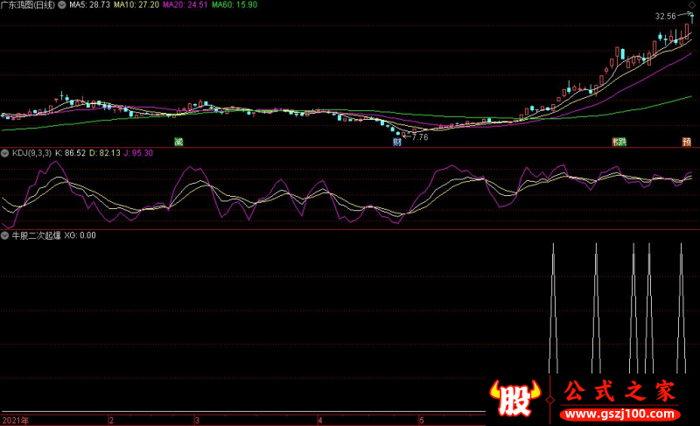Click the K: 86.52 value
This screenshot has height=426, width=700.
(x=70, y=153)
